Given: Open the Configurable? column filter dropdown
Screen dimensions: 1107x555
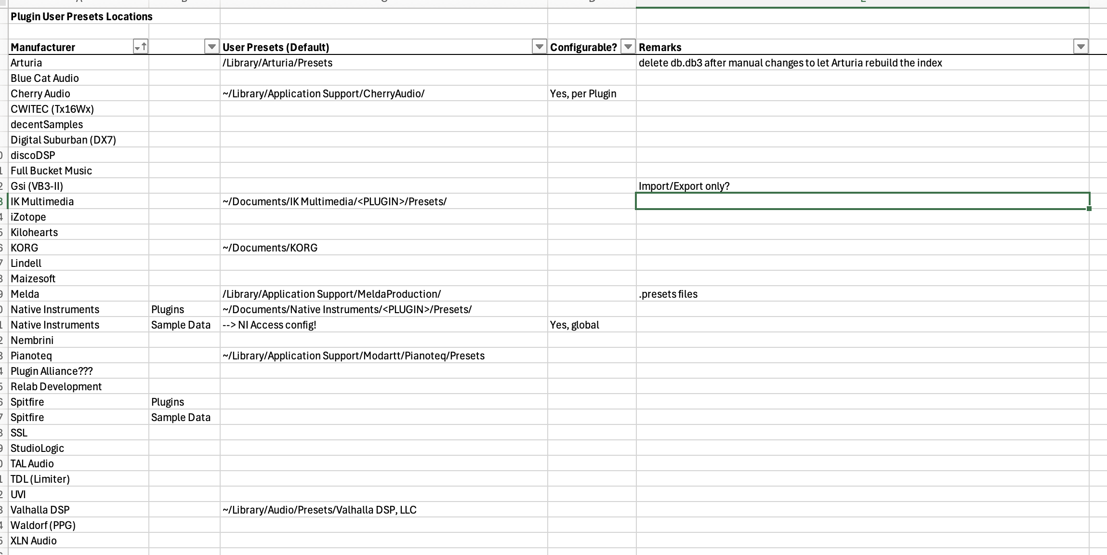Looking at the screenshot, I should [x=628, y=47].
